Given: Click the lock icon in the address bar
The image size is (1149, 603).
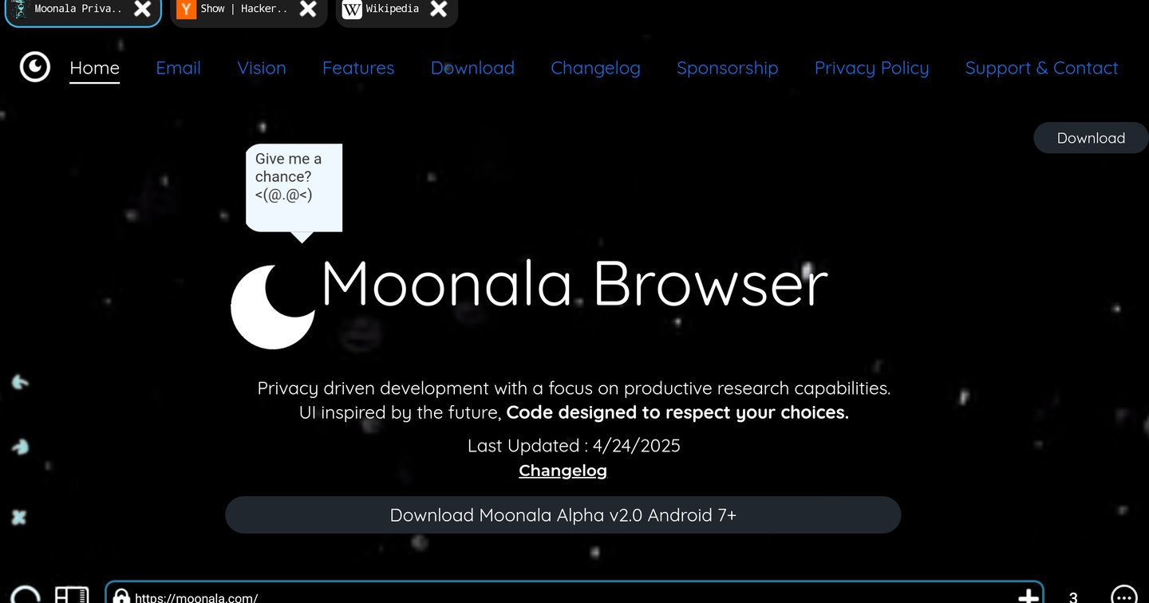Looking at the screenshot, I should (122, 597).
